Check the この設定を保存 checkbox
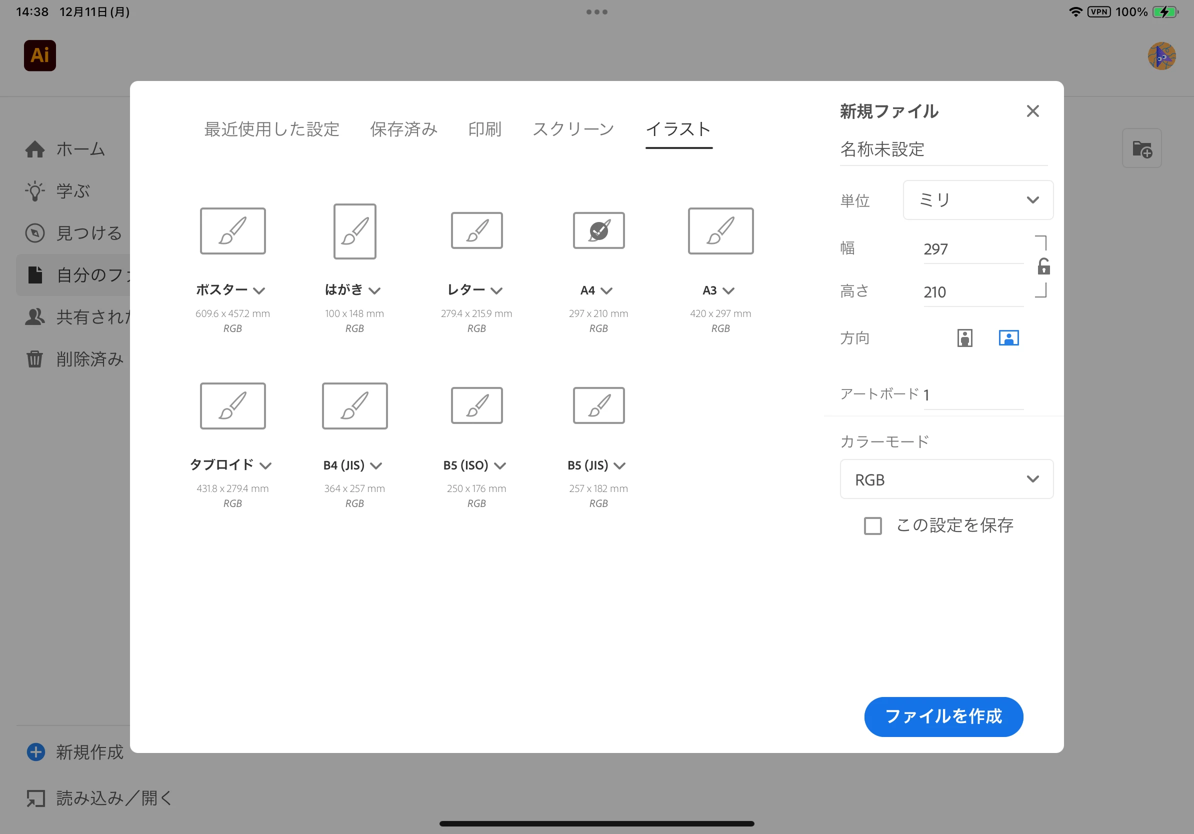Screen dimensions: 1194x834 (872, 525)
